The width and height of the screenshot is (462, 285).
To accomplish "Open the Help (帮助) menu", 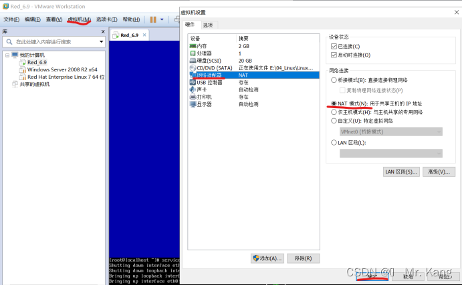I will [131, 19].
